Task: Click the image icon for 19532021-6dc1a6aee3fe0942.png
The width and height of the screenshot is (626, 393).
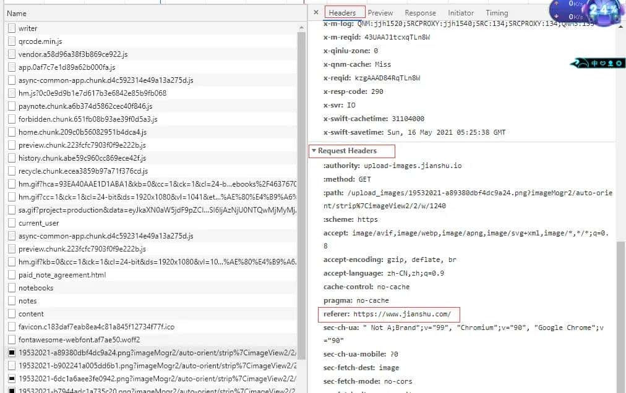Action: coord(12,379)
